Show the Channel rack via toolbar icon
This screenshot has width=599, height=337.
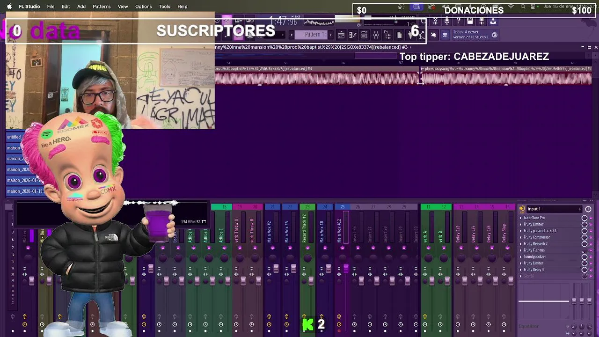point(364,35)
